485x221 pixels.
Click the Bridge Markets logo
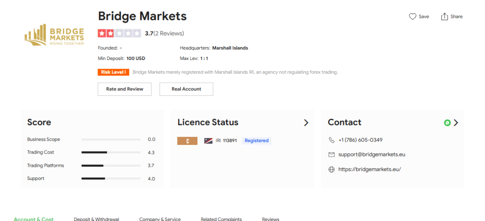[x=54, y=35]
